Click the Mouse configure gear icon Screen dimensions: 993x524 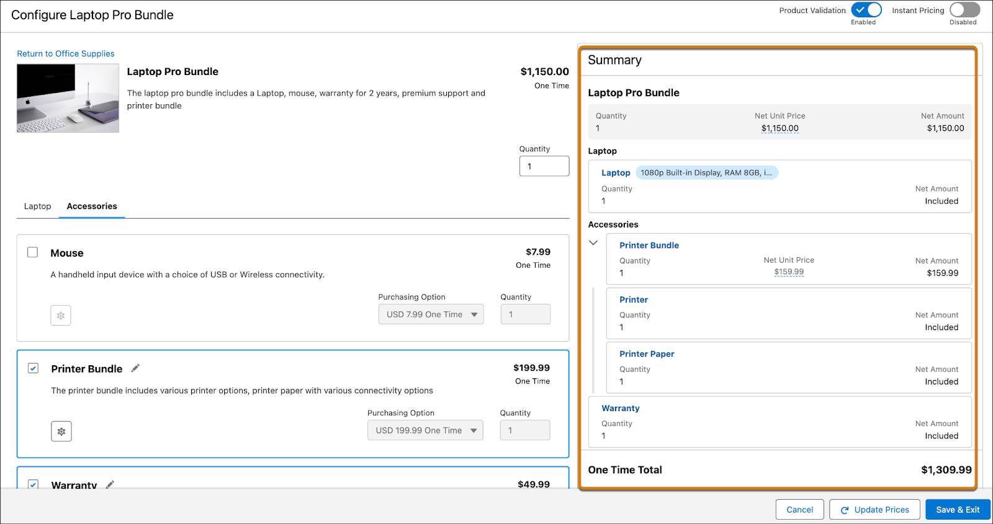tap(61, 316)
